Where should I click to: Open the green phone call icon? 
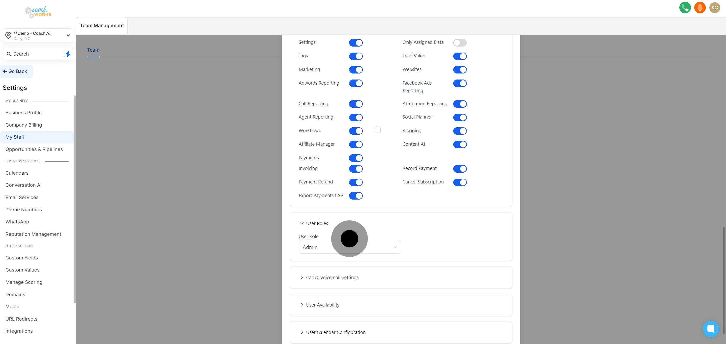685,8
